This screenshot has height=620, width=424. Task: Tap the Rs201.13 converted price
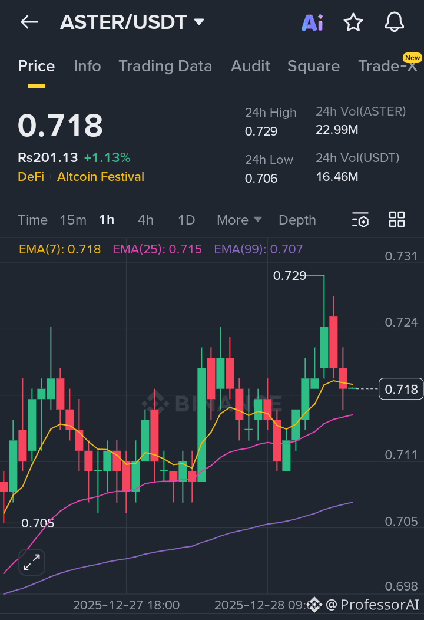[48, 158]
